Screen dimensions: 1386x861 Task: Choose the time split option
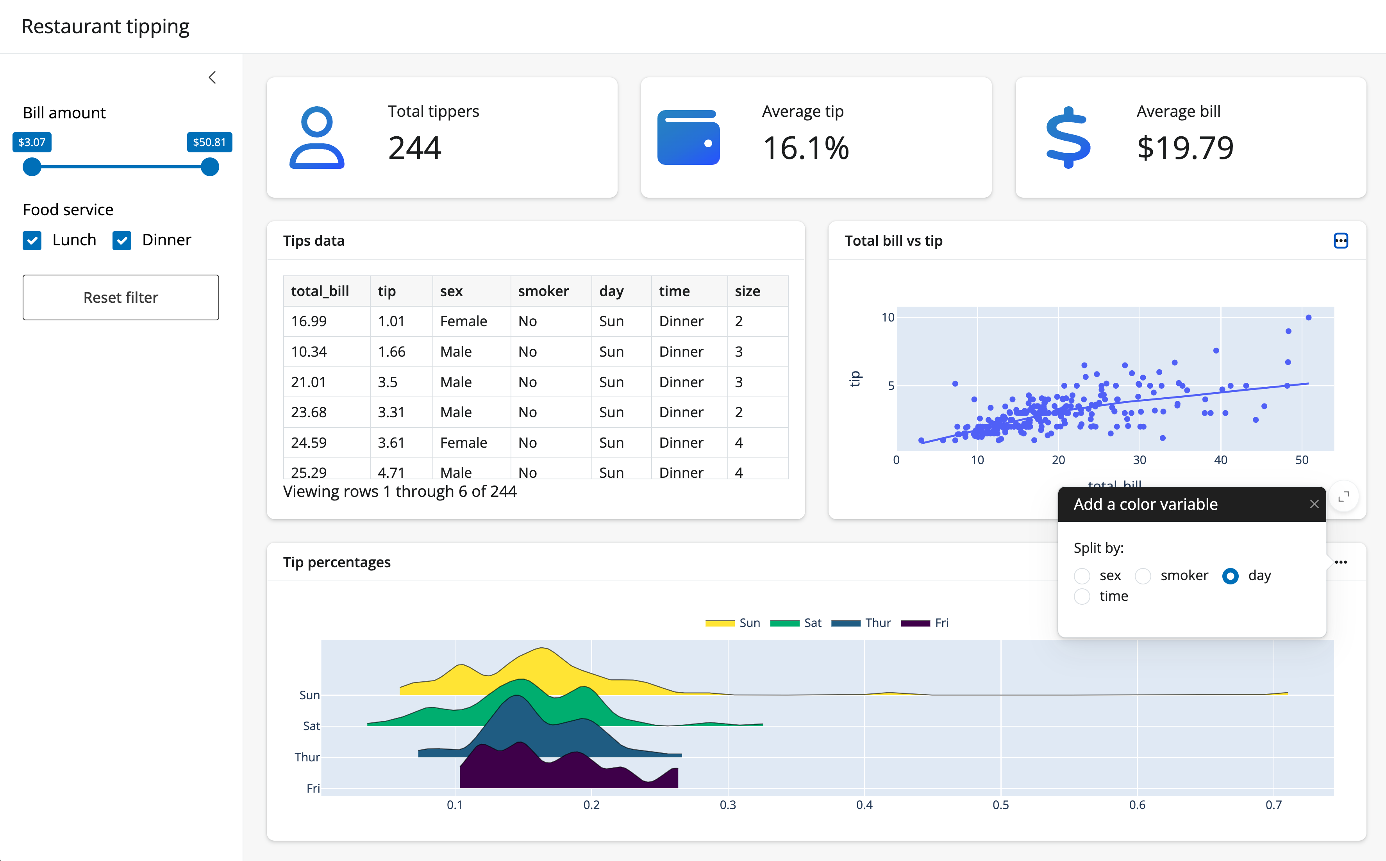coord(1082,596)
